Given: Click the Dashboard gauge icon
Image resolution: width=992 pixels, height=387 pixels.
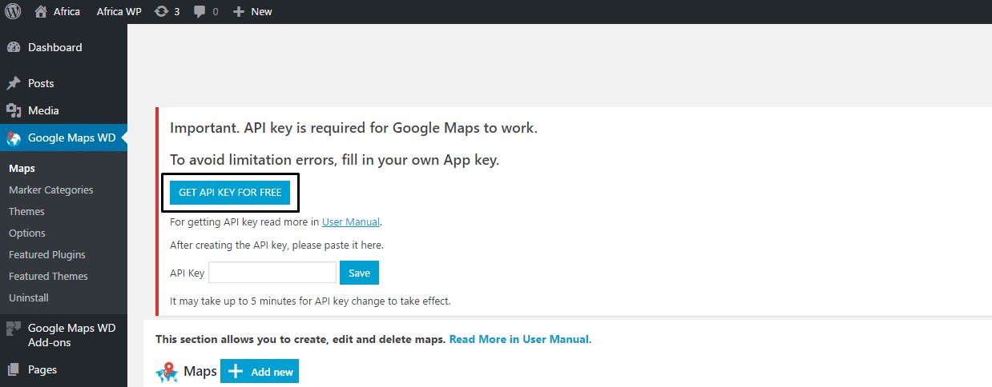Looking at the screenshot, I should [x=14, y=47].
